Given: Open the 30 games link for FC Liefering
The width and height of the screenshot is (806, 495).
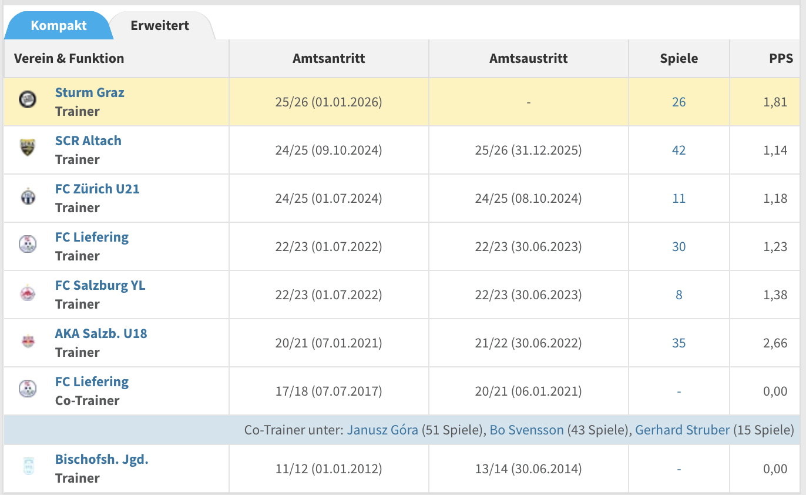Looking at the screenshot, I should (679, 247).
